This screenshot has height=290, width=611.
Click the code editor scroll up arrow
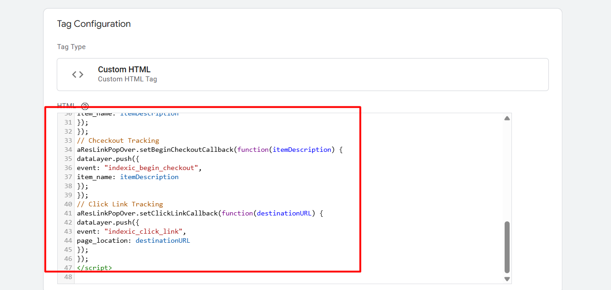click(x=507, y=119)
